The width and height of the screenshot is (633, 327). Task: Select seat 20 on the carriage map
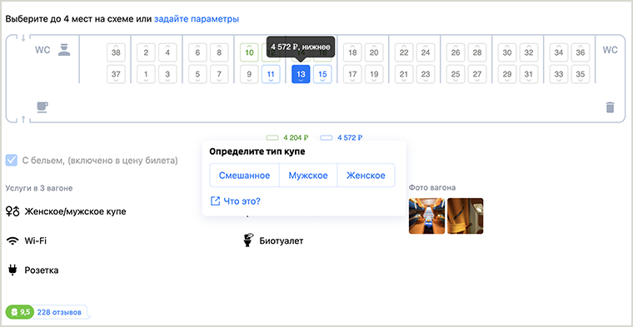pyautogui.click(x=374, y=52)
